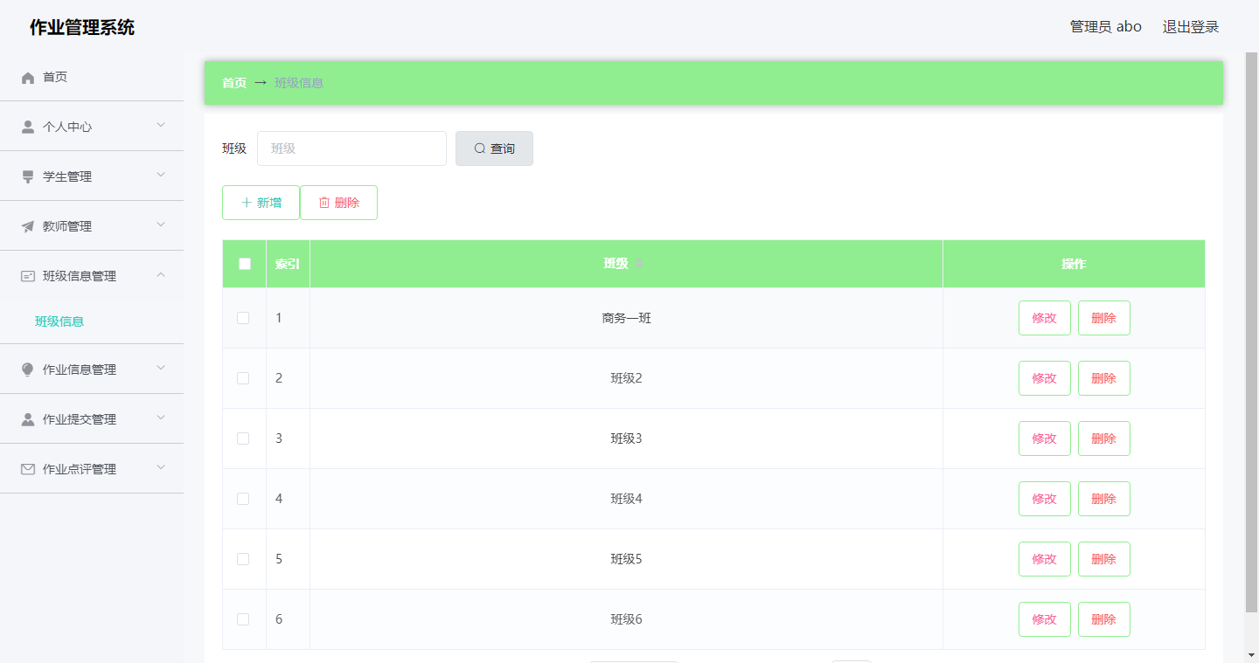The width and height of the screenshot is (1259, 663).
Task: Open the 学生管理 menu label
Action: point(67,177)
